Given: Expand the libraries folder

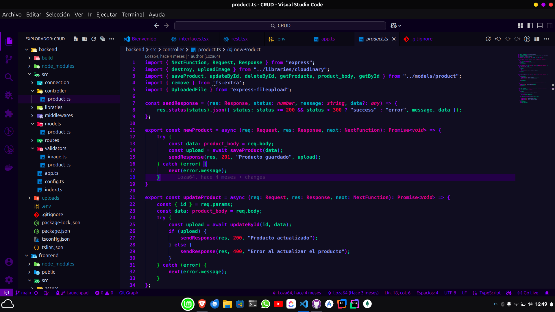Looking at the screenshot, I should pyautogui.click(x=53, y=107).
